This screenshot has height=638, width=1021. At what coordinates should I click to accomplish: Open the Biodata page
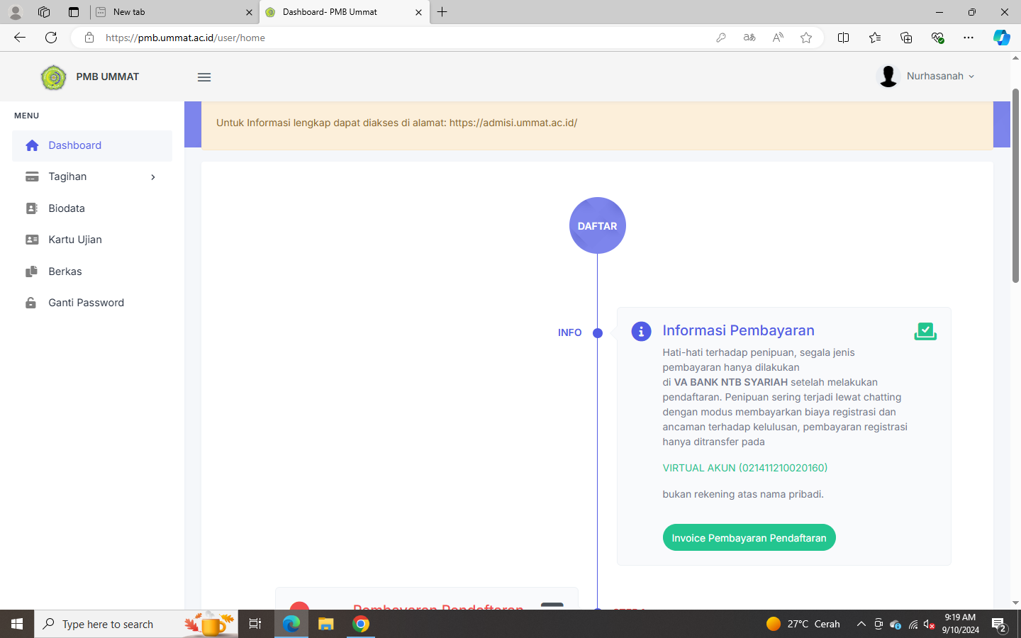(x=67, y=208)
